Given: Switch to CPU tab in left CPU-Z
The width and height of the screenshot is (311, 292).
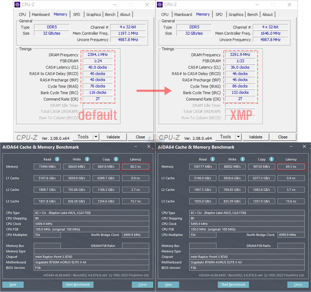Looking at the screenshot, I should click(x=22, y=15).
